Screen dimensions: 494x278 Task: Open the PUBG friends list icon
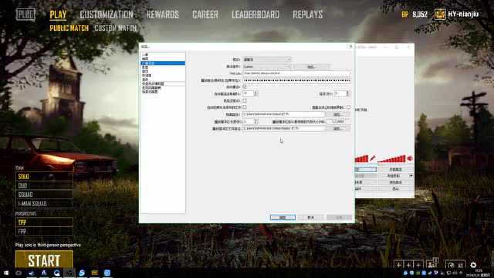point(432,264)
